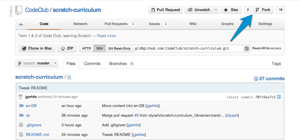
Task: Open the Network tab
Action: (x=80, y=24)
